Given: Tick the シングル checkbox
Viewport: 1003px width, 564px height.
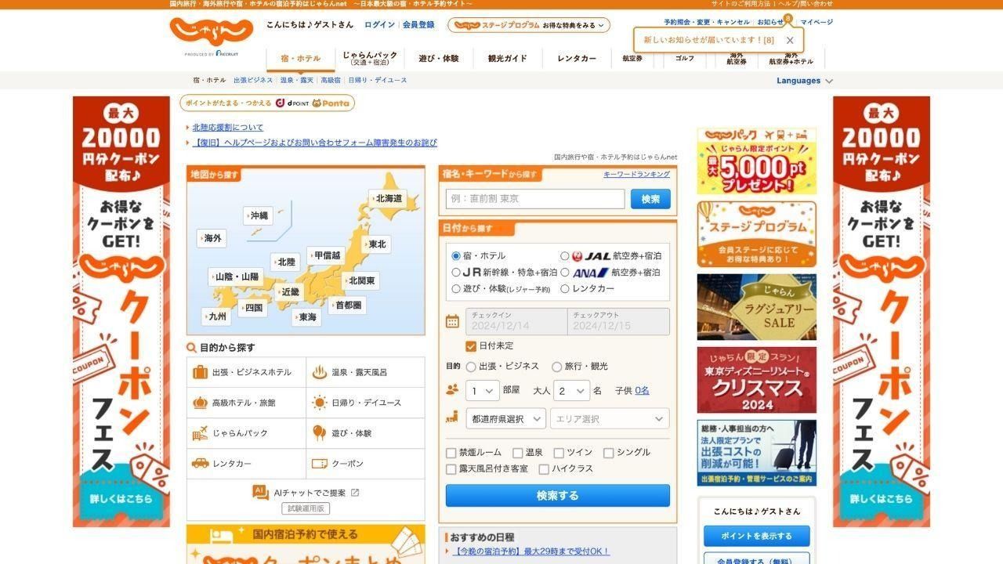Looking at the screenshot, I should (609, 453).
